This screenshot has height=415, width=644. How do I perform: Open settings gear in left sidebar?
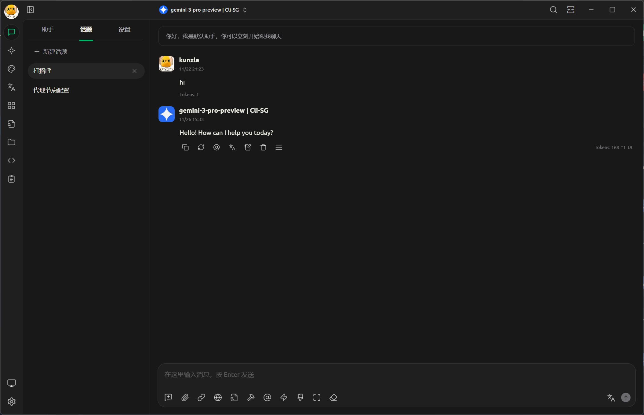tap(11, 401)
